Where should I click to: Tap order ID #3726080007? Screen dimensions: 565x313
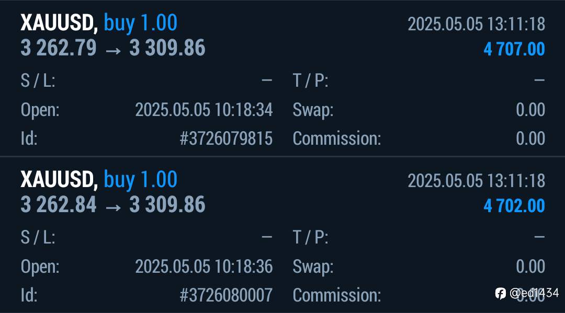(x=226, y=295)
